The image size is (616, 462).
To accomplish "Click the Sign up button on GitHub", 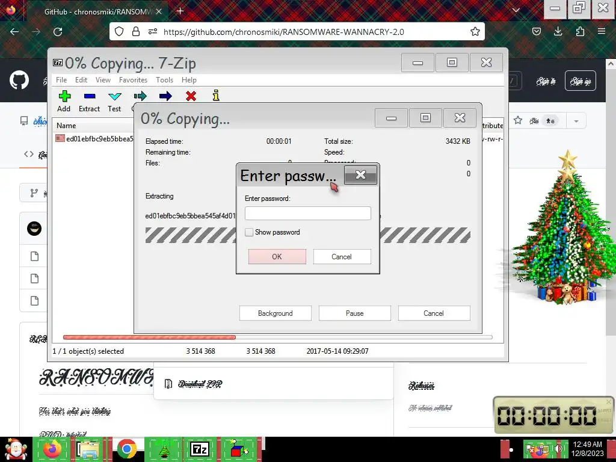I will point(581,81).
